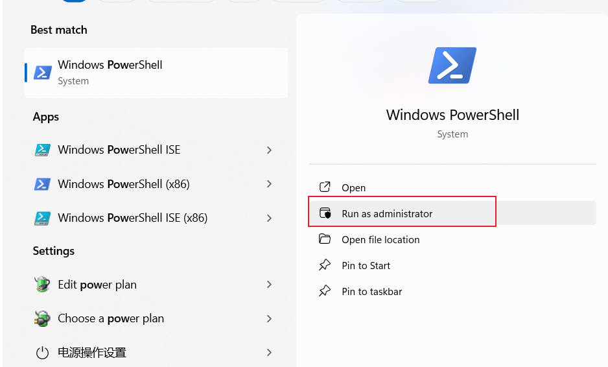Image resolution: width=608 pixels, height=367 pixels.
Task: Choose Pin to Start
Action: 366,266
